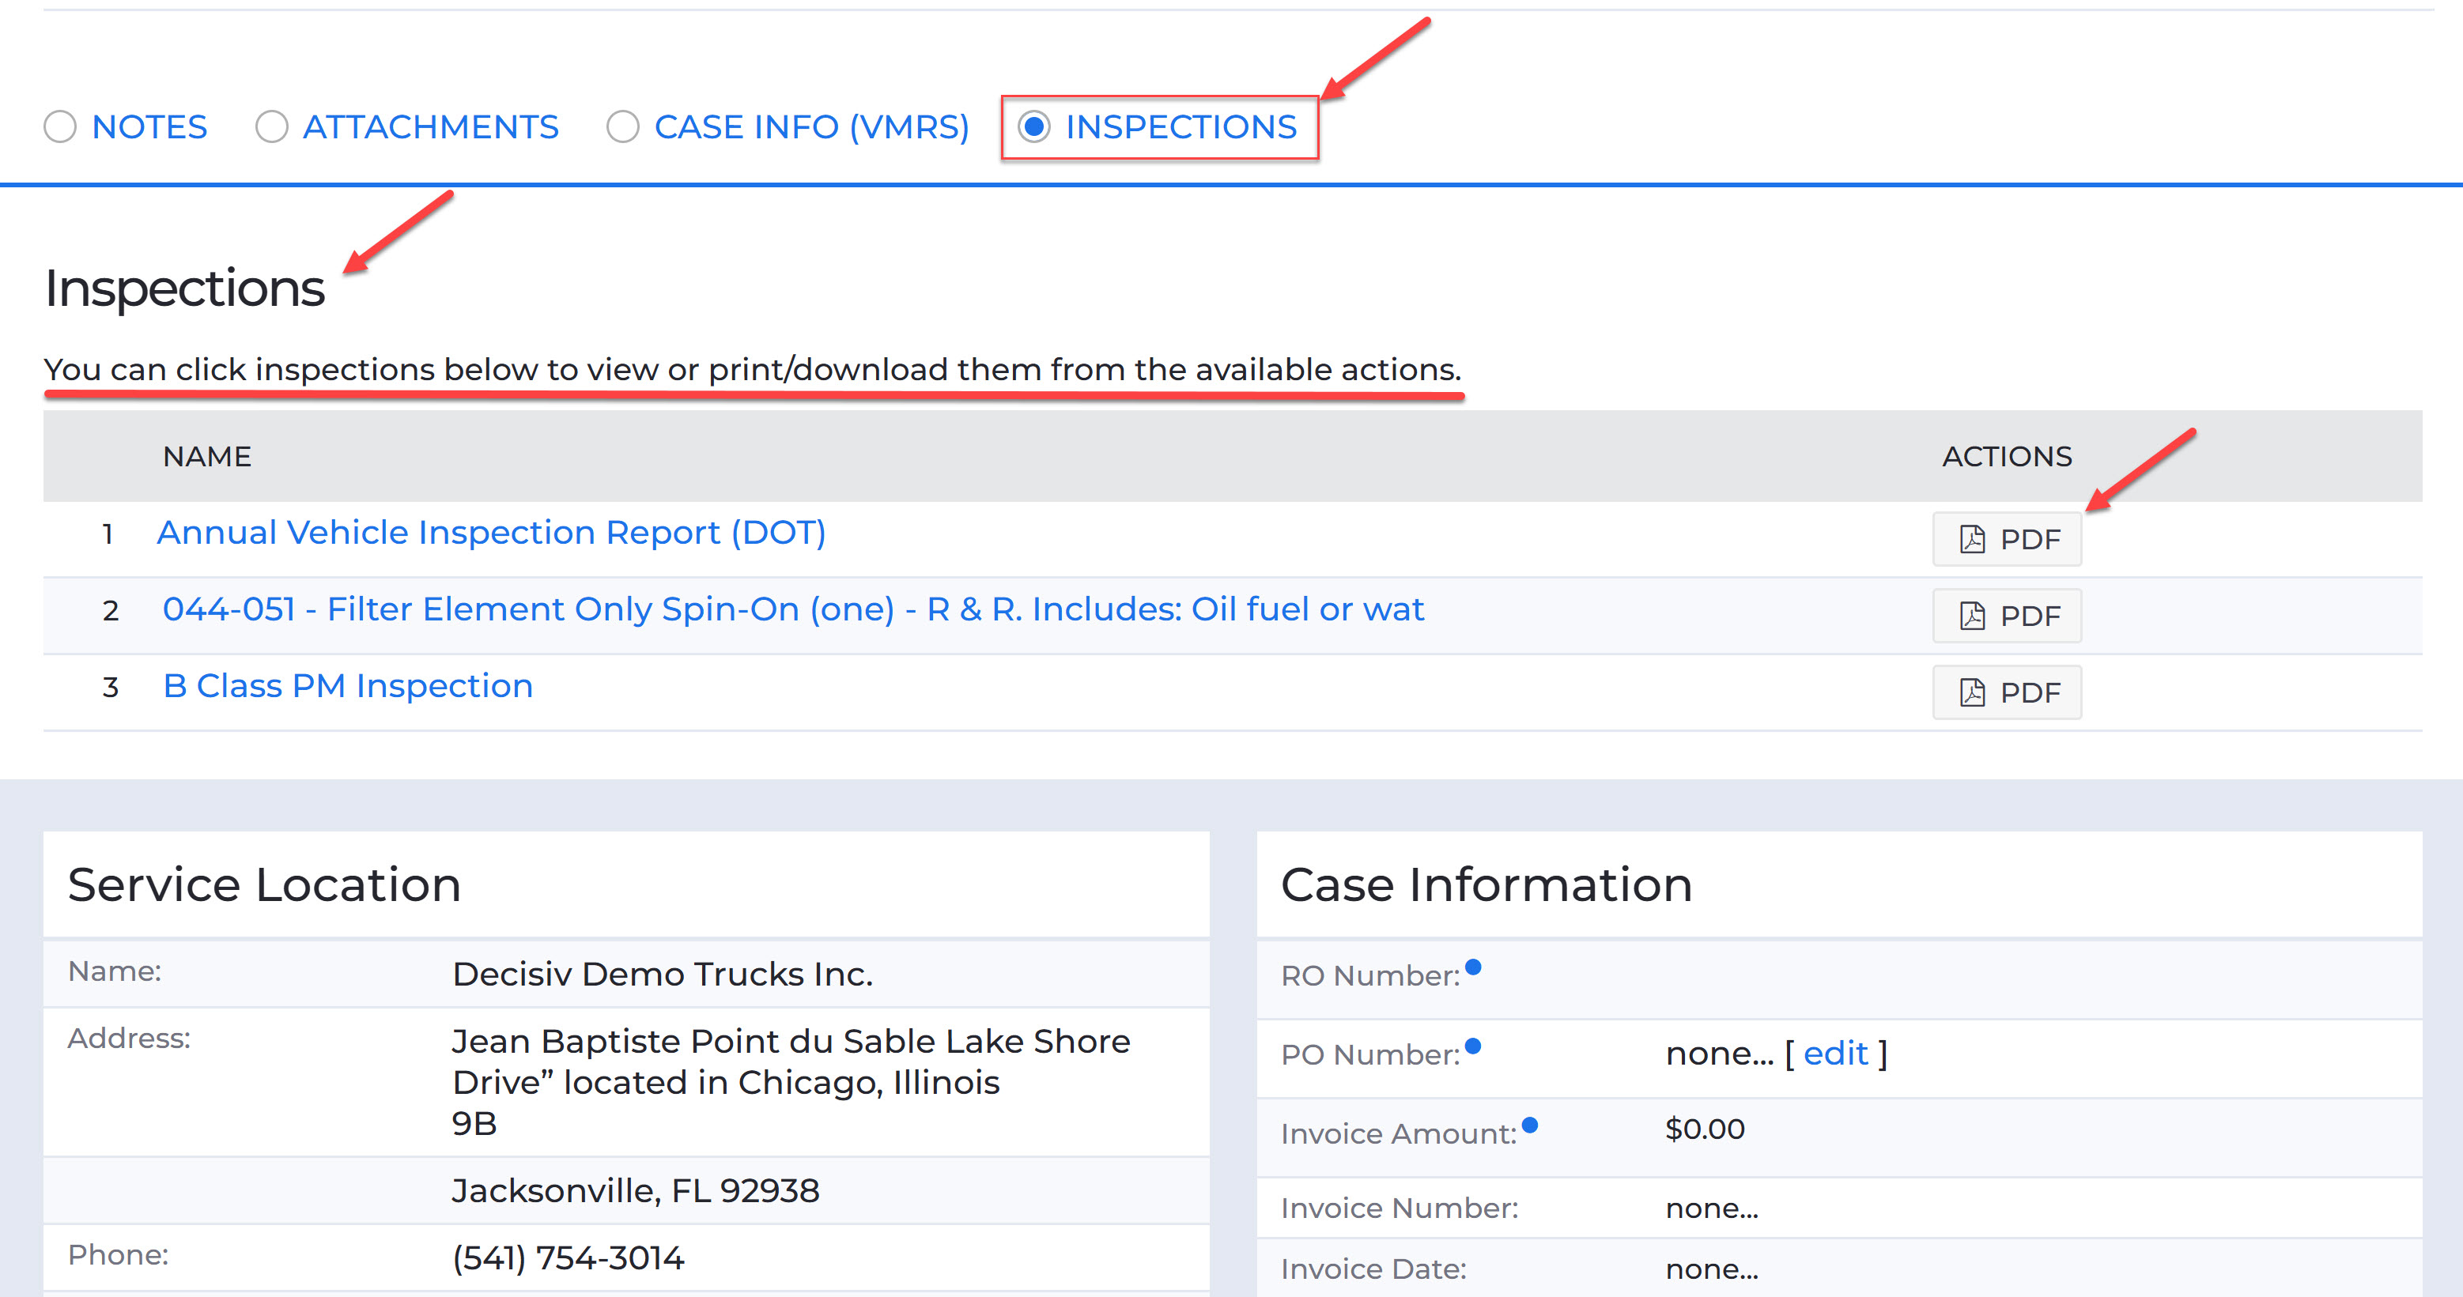Open 044-051 Filter Element Only inspection link

(x=792, y=609)
